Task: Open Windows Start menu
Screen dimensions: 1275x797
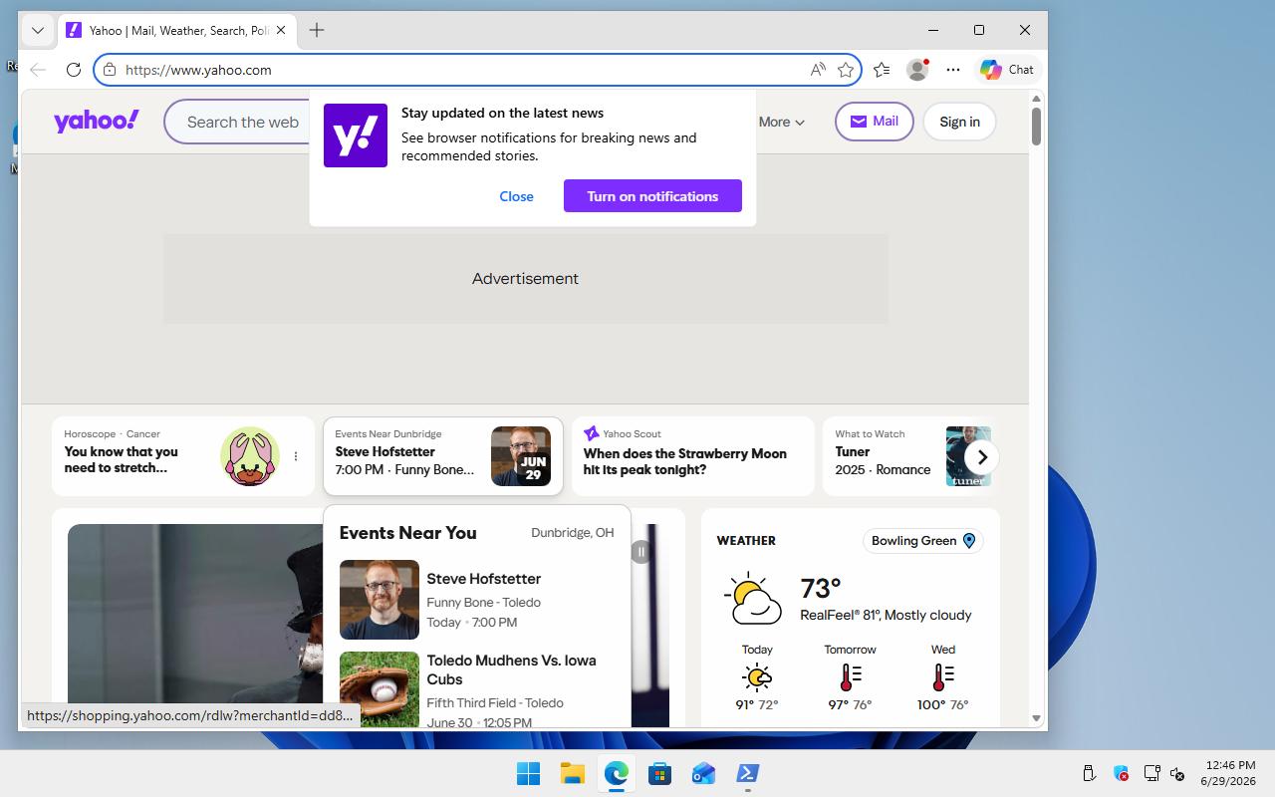Action: pyautogui.click(x=528, y=773)
